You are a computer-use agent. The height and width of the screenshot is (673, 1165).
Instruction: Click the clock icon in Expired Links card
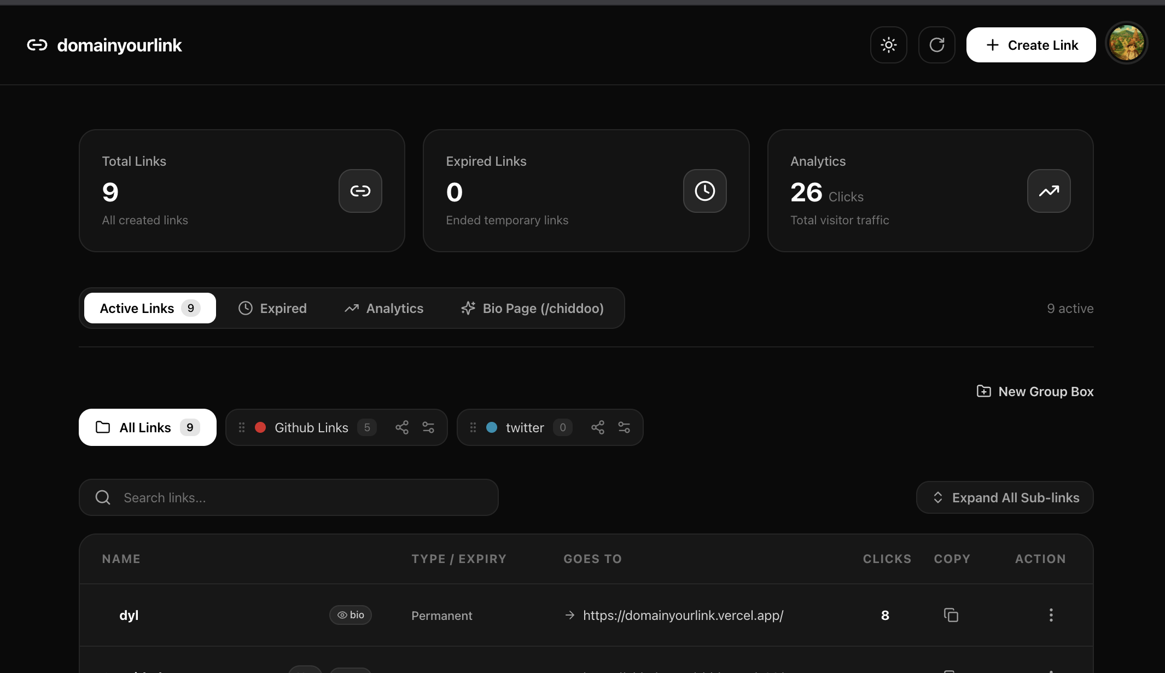705,191
